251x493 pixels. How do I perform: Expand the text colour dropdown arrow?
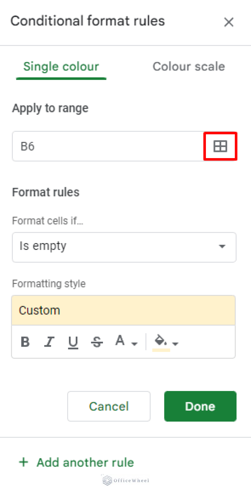point(134,344)
